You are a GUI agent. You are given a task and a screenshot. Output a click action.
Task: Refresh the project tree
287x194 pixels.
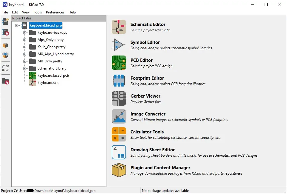tap(5, 68)
